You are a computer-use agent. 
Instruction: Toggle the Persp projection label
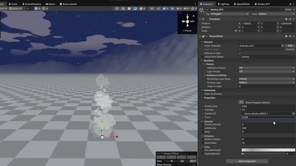click(187, 31)
